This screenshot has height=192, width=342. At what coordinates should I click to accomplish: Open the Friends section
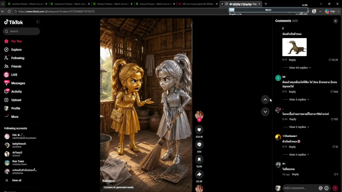tap(16, 66)
